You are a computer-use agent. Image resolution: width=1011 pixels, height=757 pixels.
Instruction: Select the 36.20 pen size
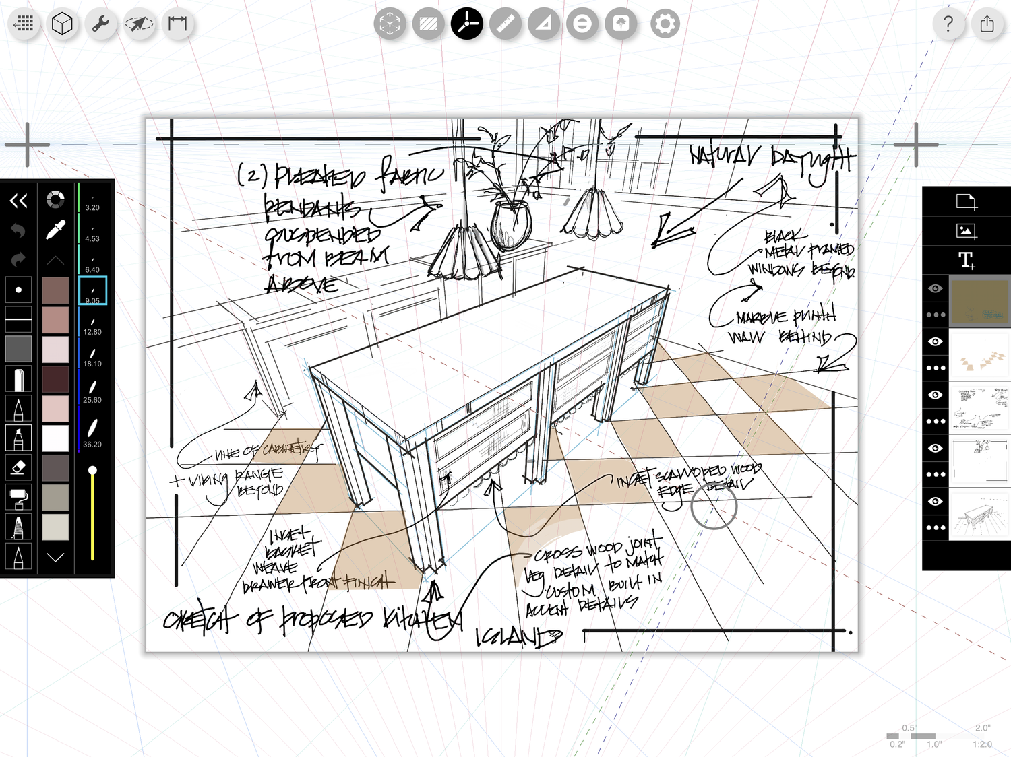(92, 431)
